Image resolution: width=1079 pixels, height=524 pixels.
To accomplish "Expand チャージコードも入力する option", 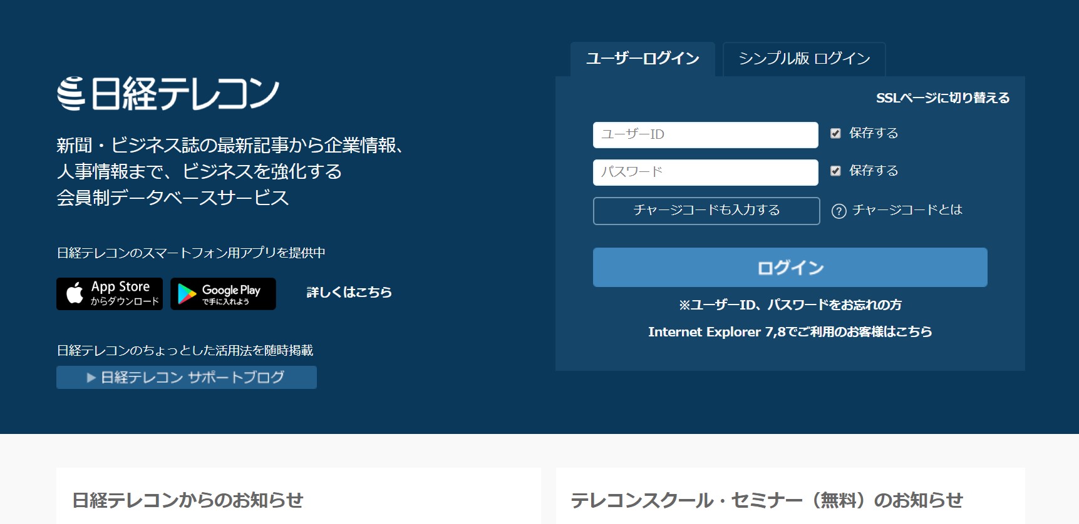I will [x=706, y=211].
